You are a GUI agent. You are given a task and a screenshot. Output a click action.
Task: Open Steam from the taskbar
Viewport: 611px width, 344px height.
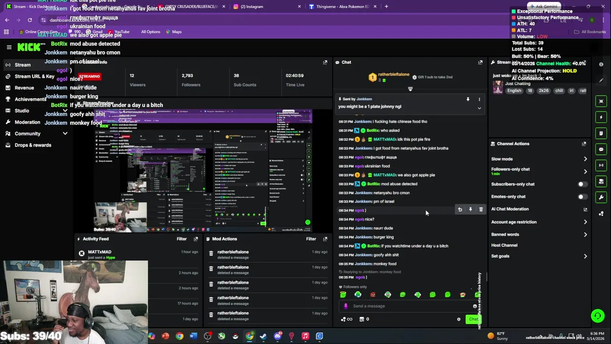point(263,336)
